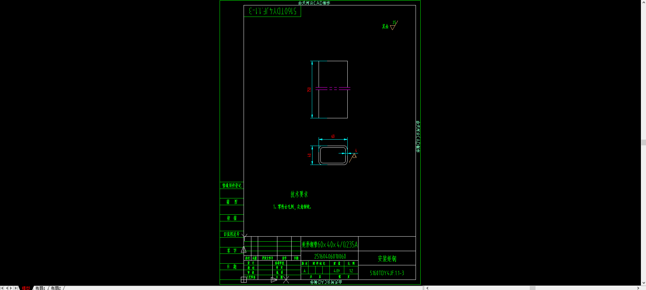Select the 其余 surface roughness symbol
Image resolution: width=646 pixels, height=290 pixels.
390,25
